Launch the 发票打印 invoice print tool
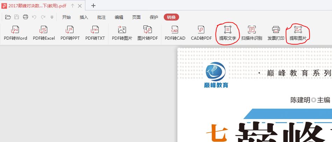This screenshot has height=142, width=332. pos(276,33)
